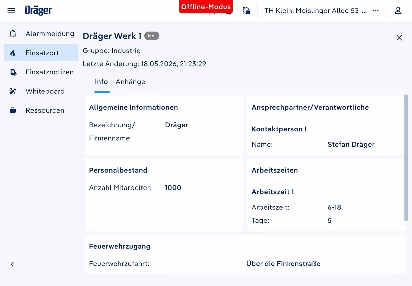412x286 pixels.
Task: Open the hamburger navigation menu
Action: pos(11,11)
